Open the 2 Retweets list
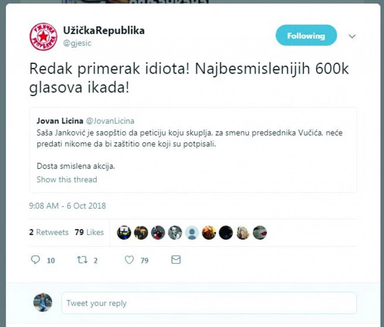Viewport: 384px width, 327px height. [x=49, y=232]
